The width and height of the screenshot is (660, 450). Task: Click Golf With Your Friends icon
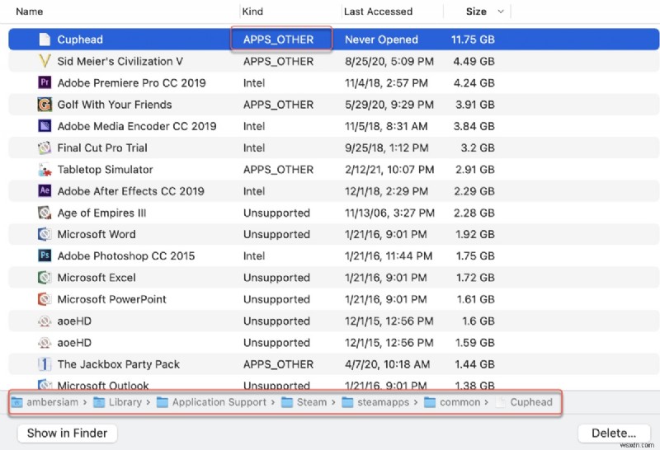45,105
